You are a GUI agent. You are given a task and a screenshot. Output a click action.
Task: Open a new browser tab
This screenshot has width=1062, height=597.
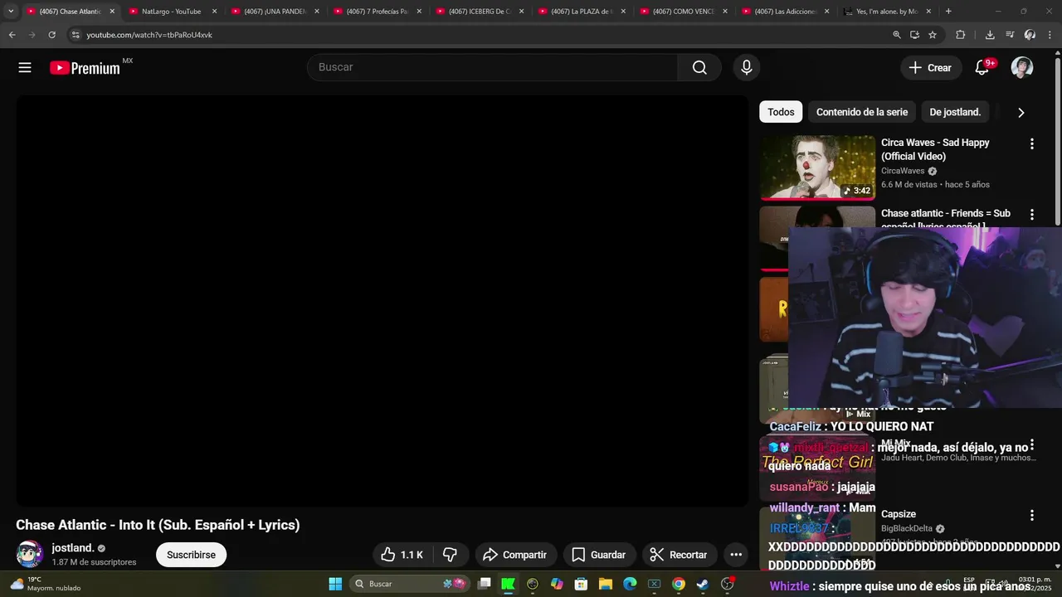[948, 12]
